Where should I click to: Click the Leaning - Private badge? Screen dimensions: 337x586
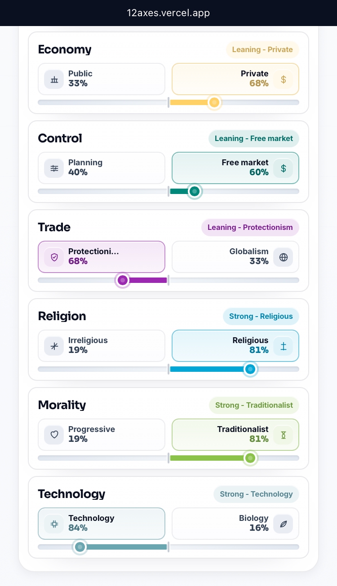coord(262,49)
